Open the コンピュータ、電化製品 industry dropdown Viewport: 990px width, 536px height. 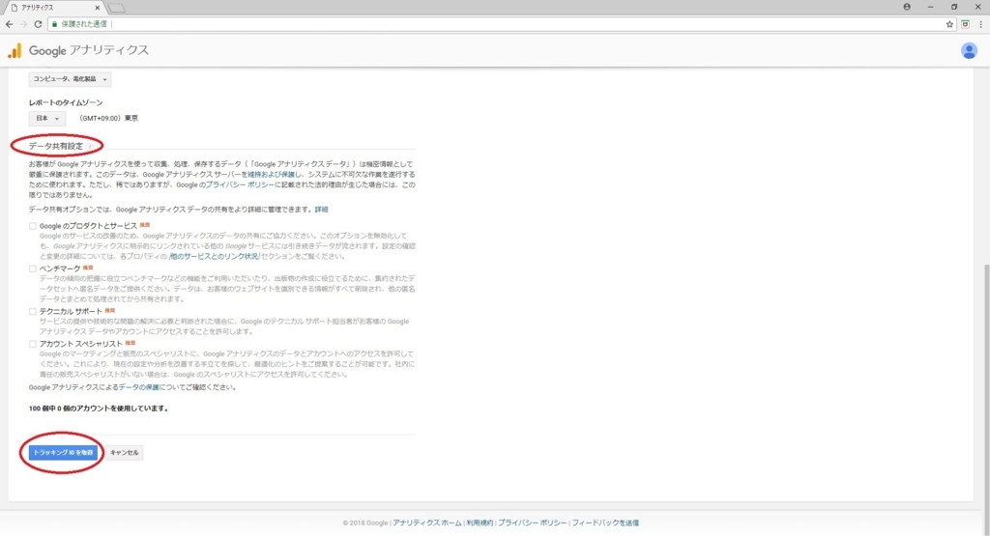tap(70, 79)
